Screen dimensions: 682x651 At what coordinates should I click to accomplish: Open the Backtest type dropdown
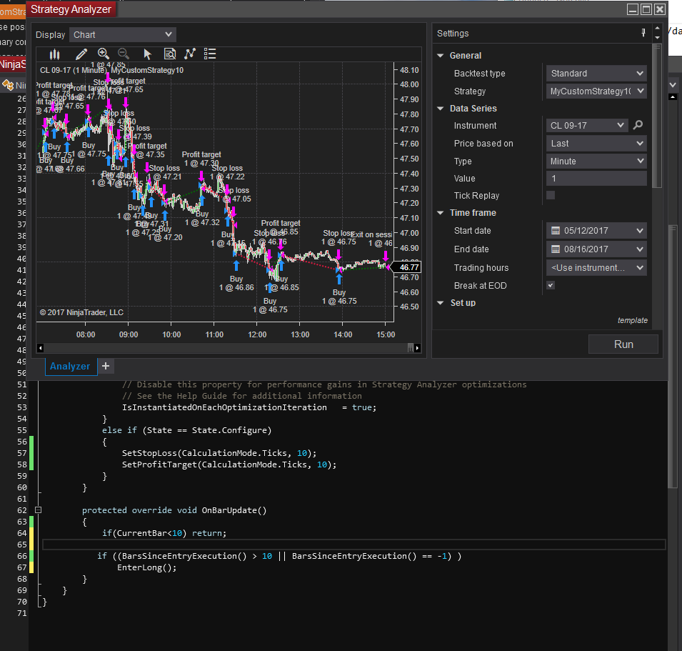(x=596, y=73)
